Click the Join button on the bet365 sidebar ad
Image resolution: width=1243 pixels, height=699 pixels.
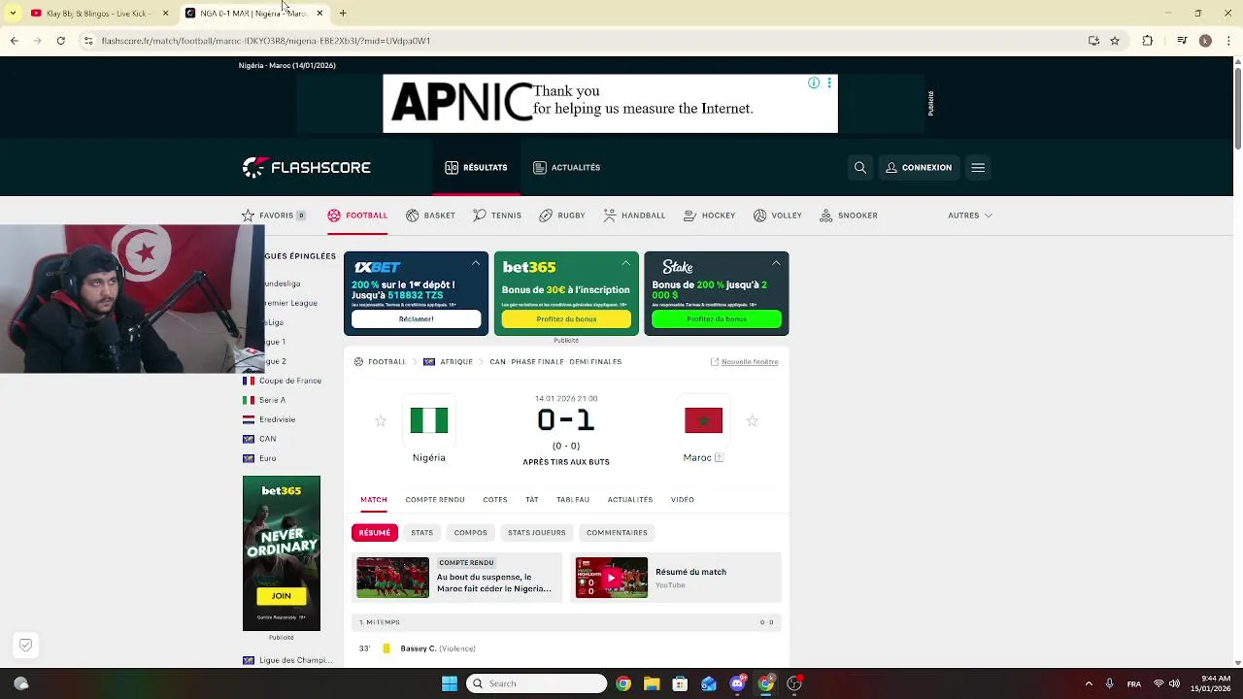click(281, 596)
